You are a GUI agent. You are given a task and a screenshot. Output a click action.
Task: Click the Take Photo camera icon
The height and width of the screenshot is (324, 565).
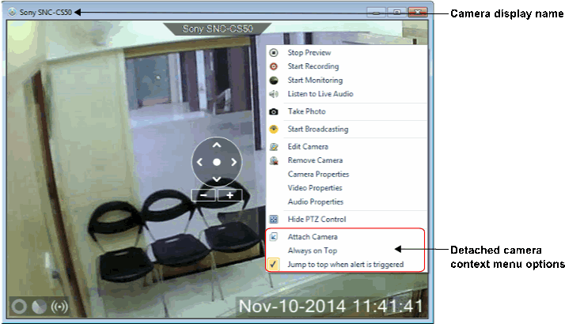(x=274, y=111)
